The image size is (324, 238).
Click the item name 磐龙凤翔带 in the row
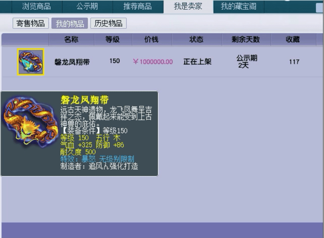point(72,62)
